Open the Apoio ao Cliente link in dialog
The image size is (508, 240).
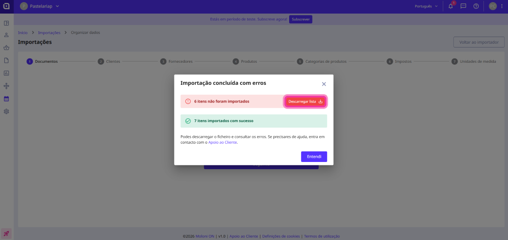point(223,142)
